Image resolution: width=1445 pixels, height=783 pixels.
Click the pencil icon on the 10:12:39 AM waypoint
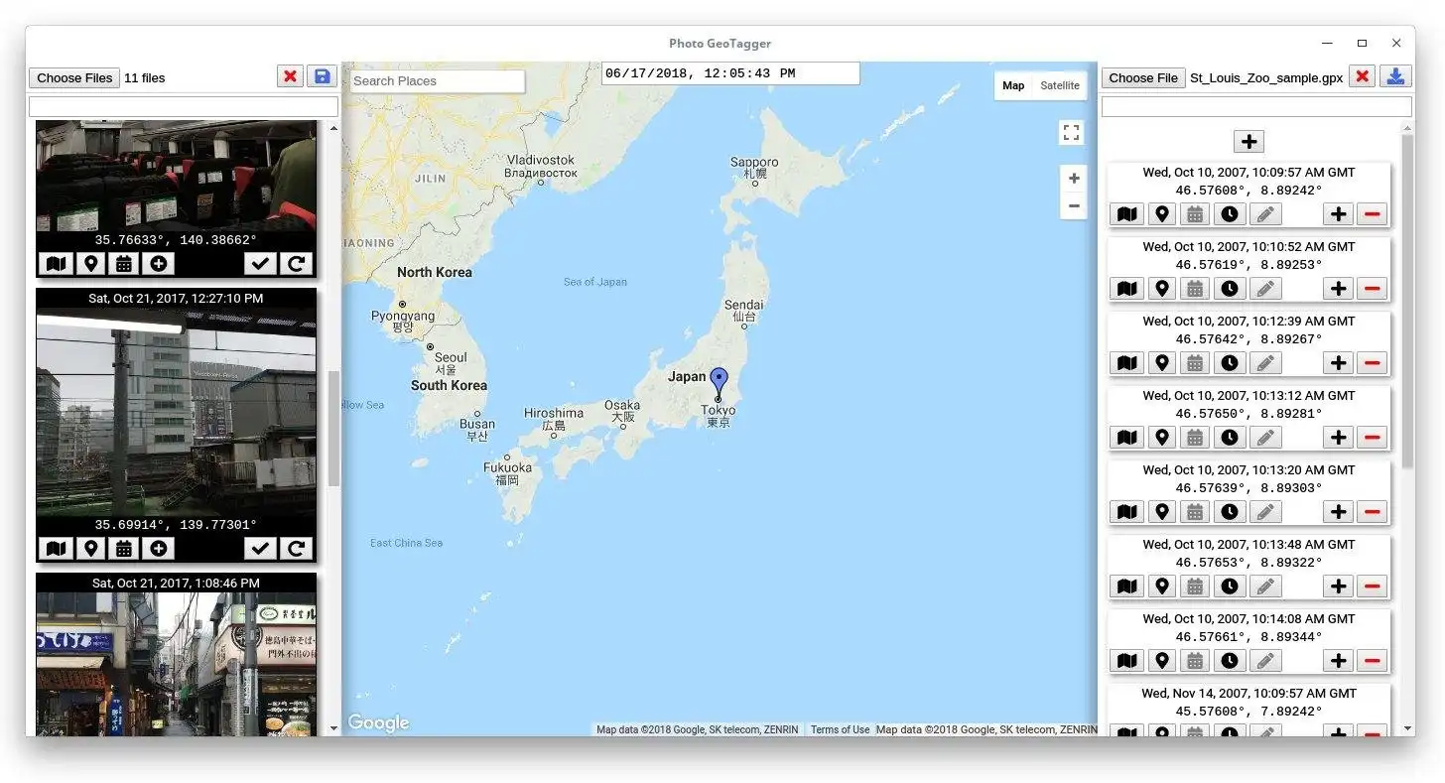tap(1264, 362)
